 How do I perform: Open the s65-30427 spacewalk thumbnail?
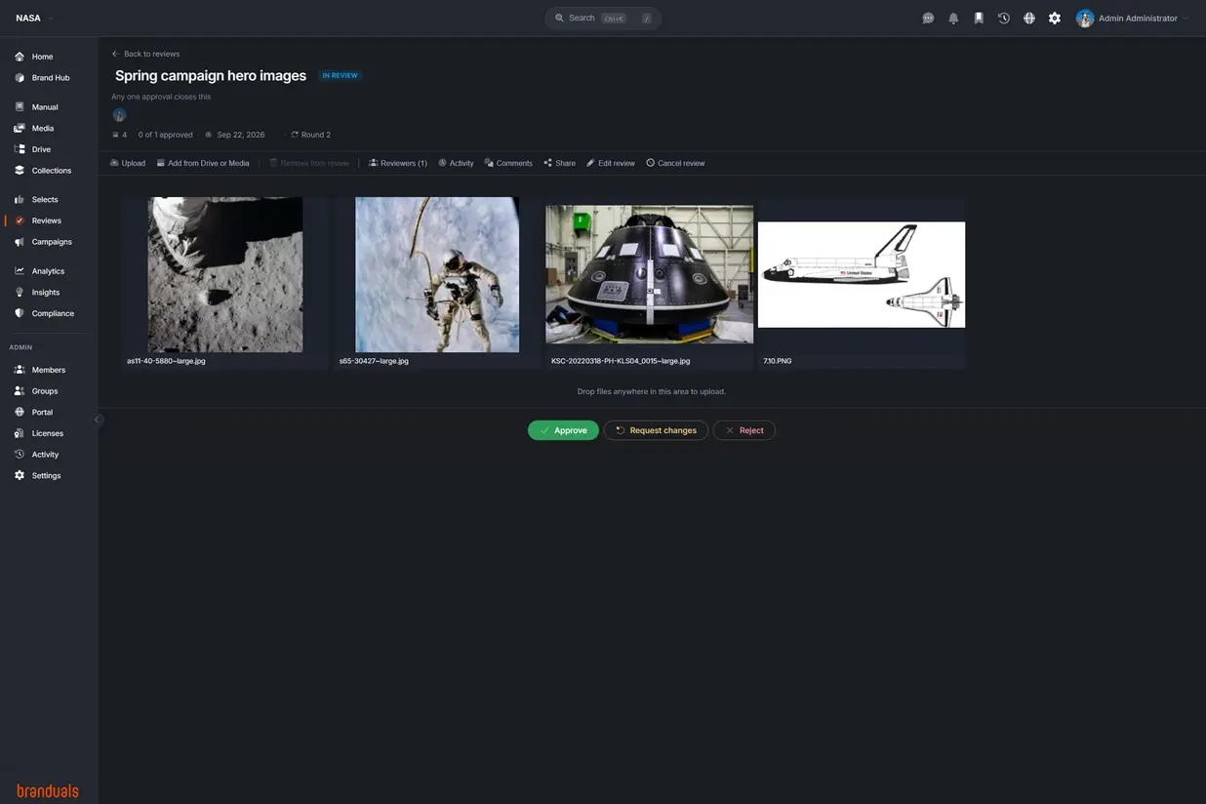coord(437,275)
